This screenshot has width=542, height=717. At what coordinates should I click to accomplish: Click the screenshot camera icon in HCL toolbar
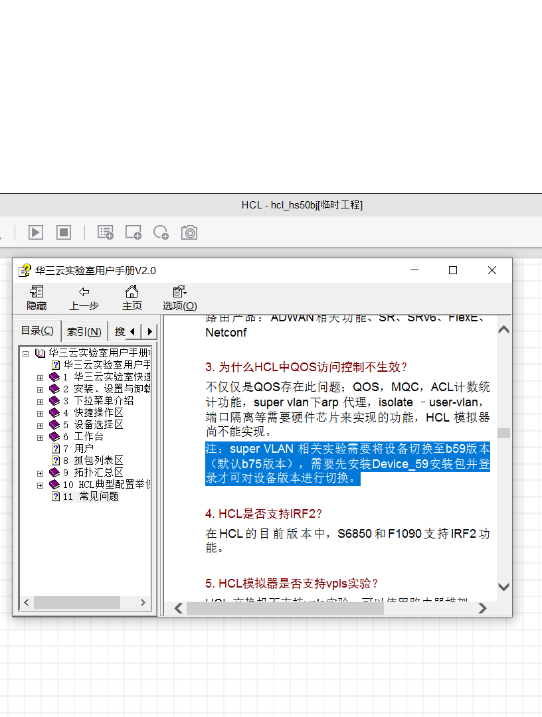click(189, 232)
